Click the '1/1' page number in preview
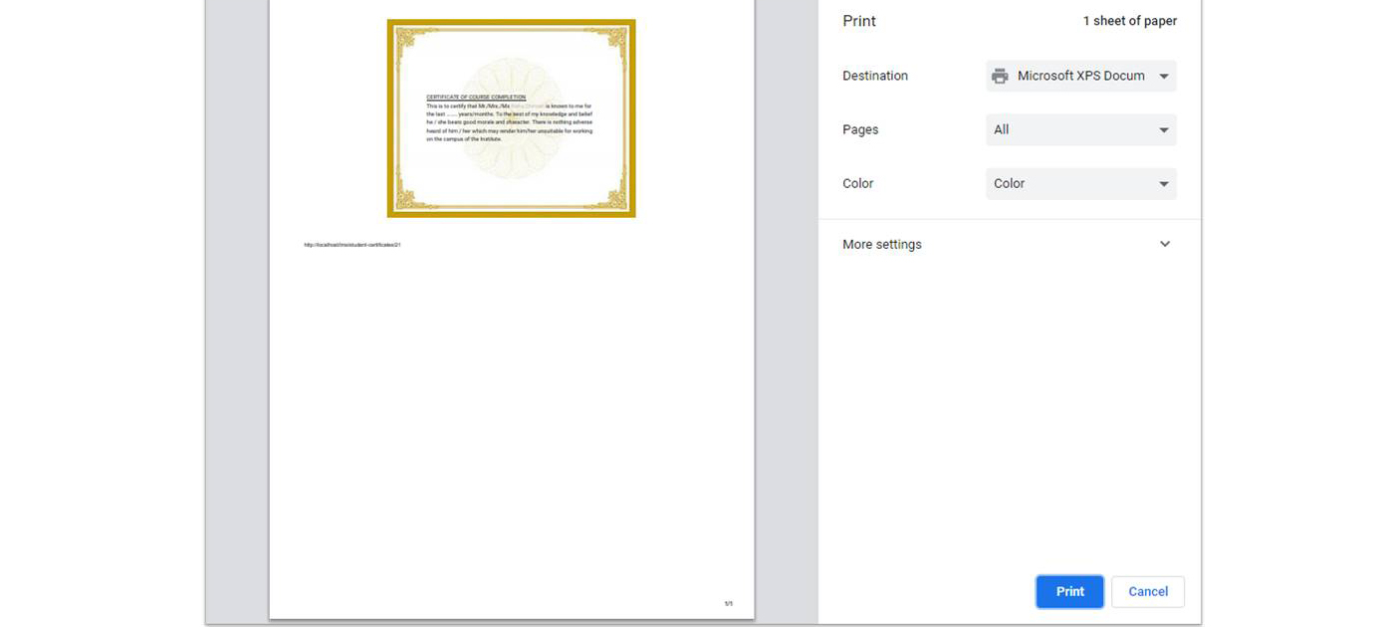This screenshot has width=1381, height=627. coord(728,603)
